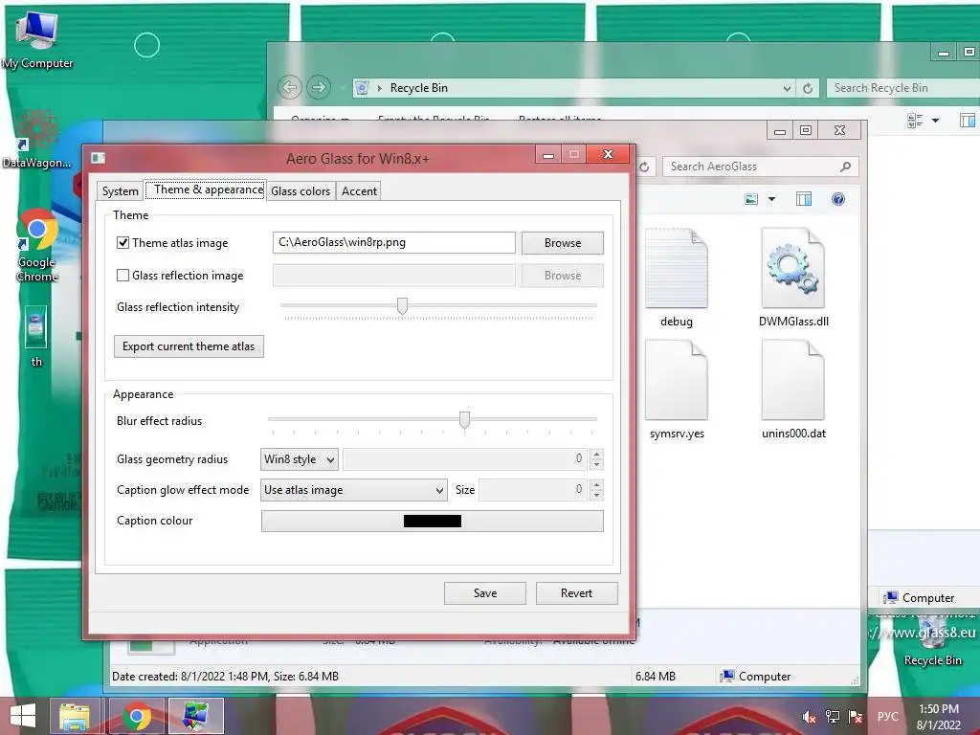Click Glass geometry radius number field
The image size is (980, 735).
[x=466, y=459]
